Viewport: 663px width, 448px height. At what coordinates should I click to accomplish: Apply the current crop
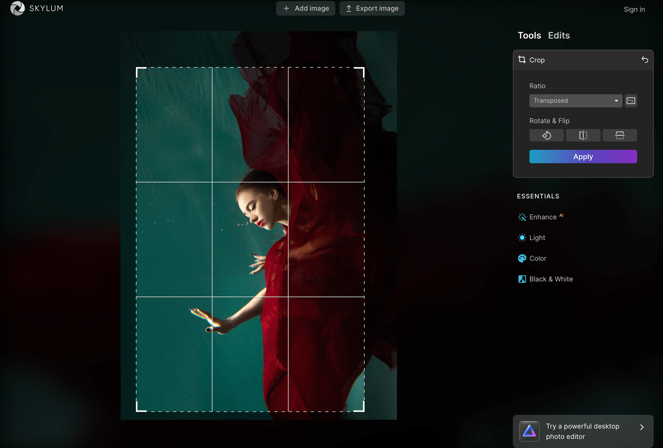coord(583,157)
